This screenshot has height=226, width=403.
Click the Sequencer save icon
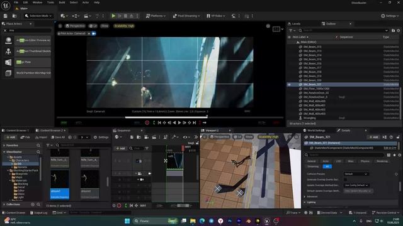[132, 137]
